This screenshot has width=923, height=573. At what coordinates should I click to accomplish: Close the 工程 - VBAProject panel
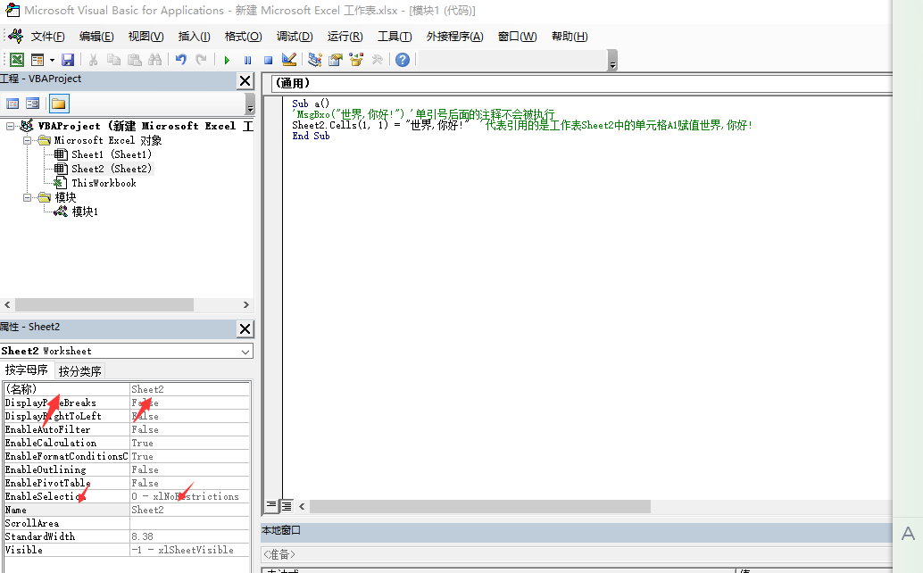[245, 80]
